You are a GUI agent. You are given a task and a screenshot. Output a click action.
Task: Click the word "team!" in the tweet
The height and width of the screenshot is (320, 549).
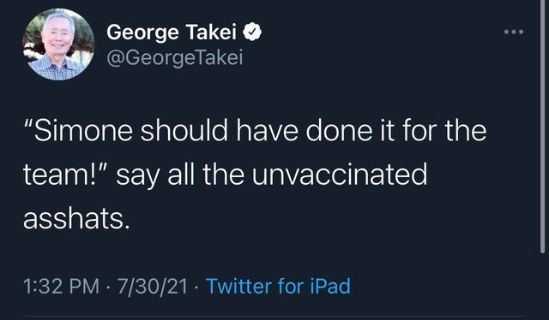click(58, 175)
